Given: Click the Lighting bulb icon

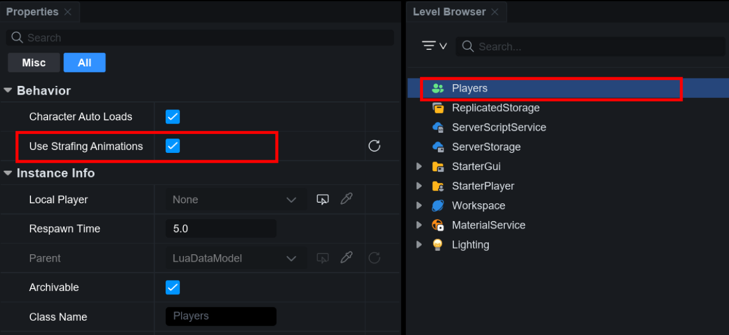Looking at the screenshot, I should (438, 245).
